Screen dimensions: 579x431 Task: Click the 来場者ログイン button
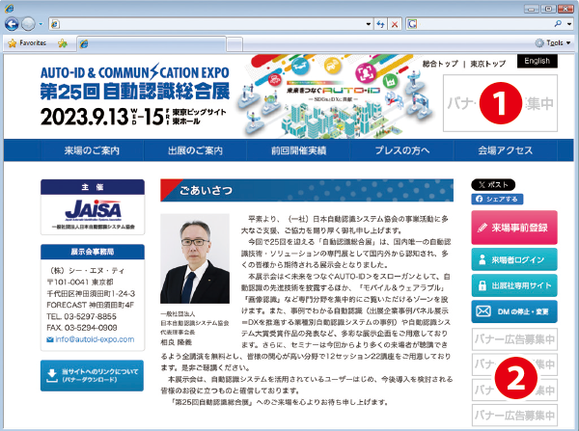click(x=514, y=259)
